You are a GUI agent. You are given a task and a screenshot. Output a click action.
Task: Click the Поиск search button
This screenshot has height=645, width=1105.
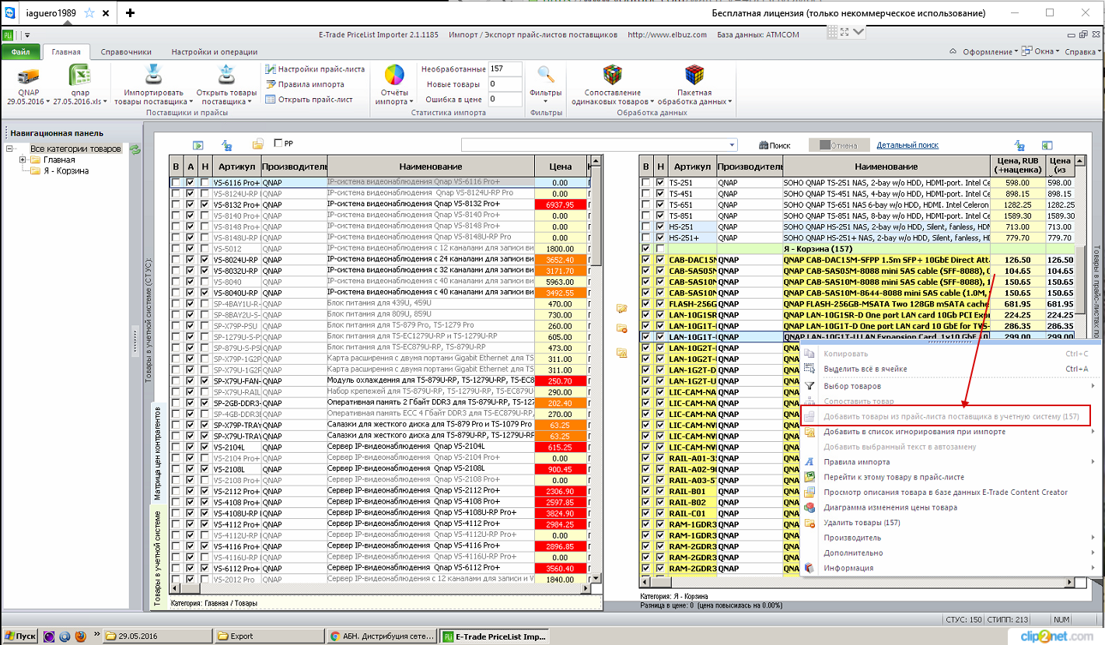(775, 145)
